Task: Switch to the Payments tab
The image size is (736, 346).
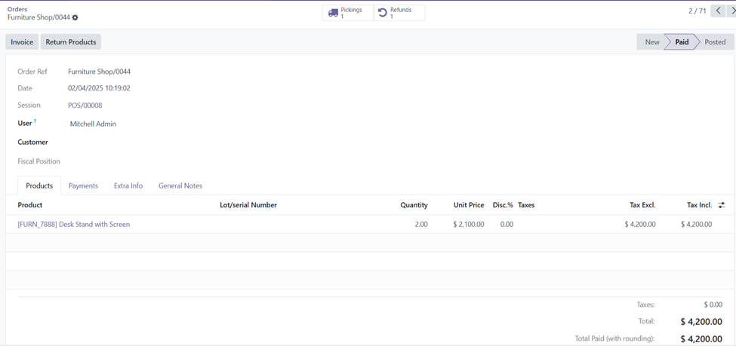Action: click(x=83, y=185)
